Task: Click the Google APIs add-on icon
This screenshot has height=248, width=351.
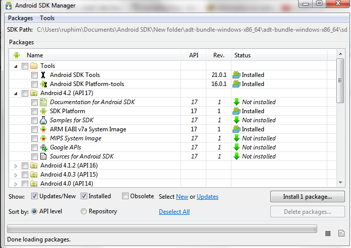Action: pos(44,147)
